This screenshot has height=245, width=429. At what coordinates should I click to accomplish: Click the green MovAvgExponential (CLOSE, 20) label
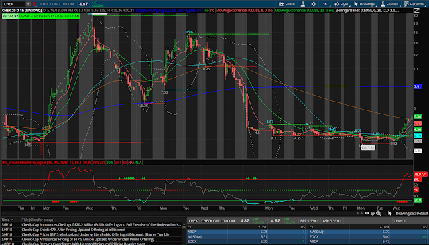coord(304,11)
